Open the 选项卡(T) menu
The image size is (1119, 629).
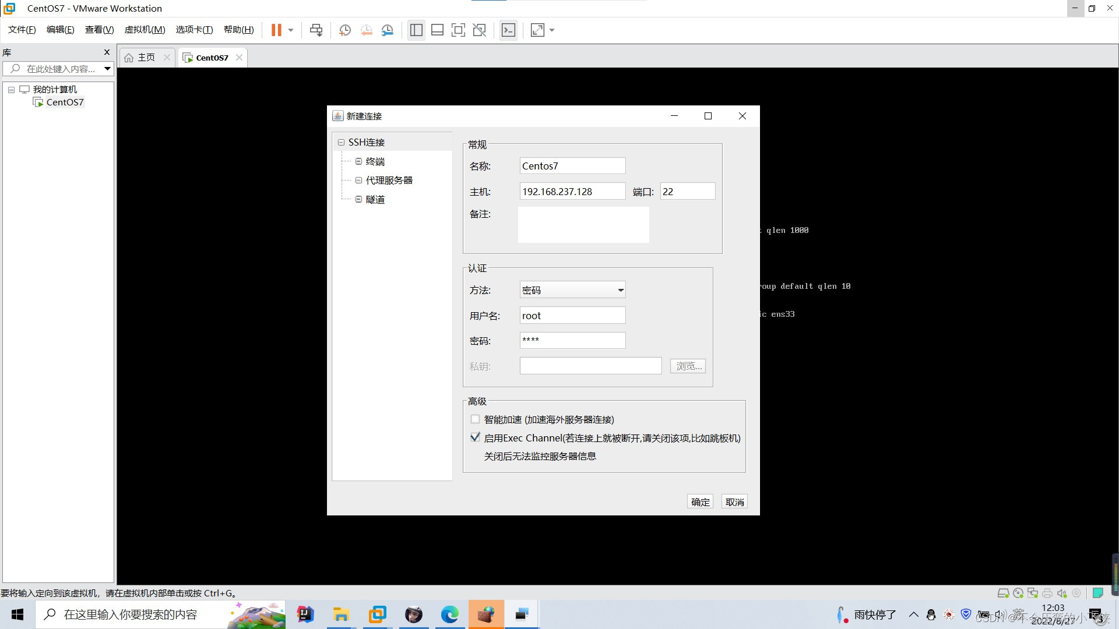click(x=195, y=30)
